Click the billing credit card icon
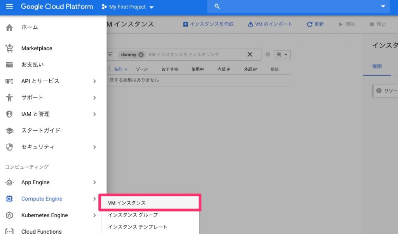The image size is (398, 234). pos(9,65)
